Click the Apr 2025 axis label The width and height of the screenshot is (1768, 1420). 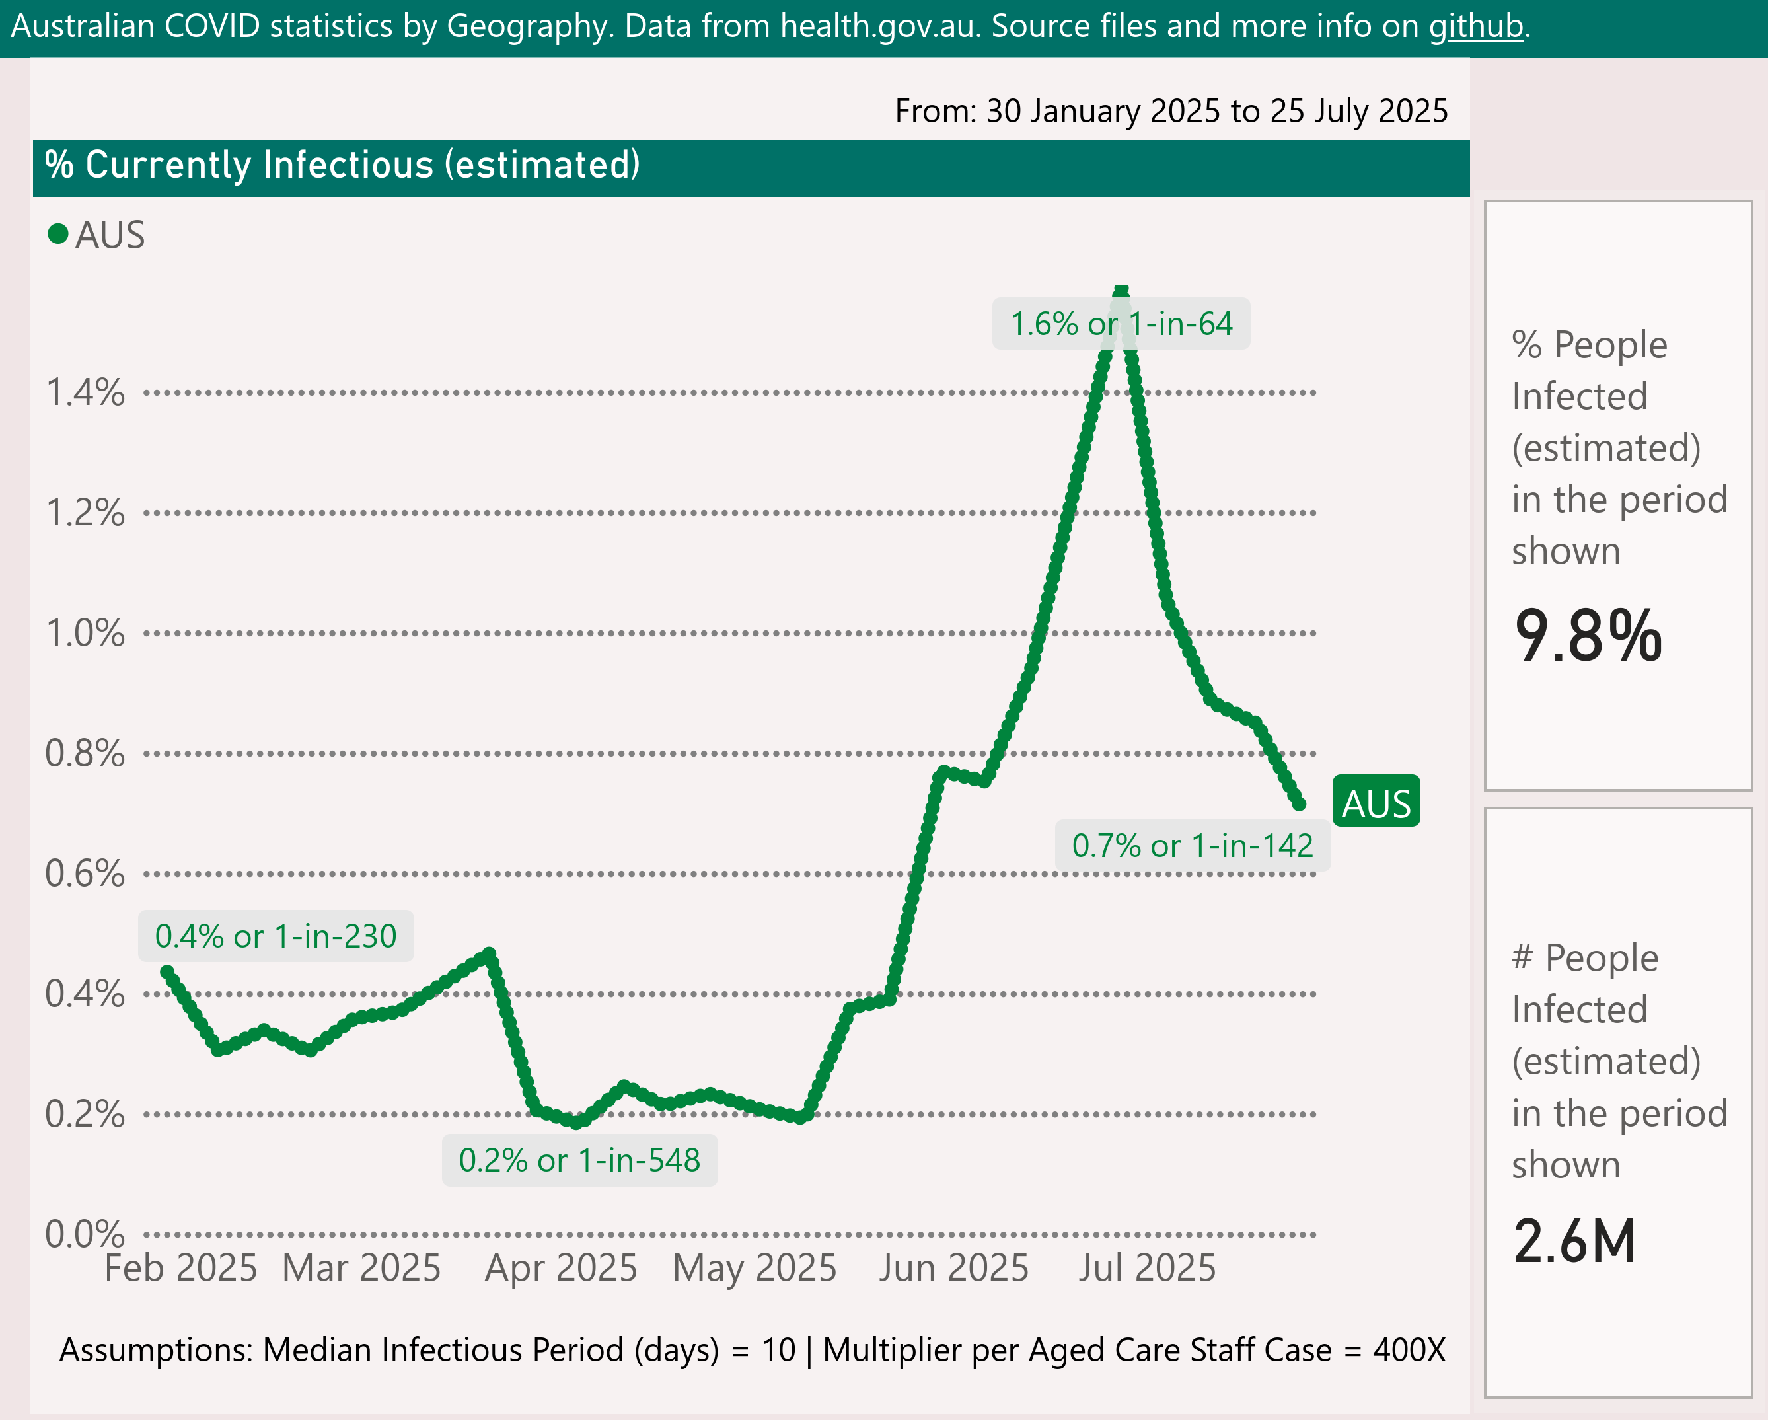(x=561, y=1268)
